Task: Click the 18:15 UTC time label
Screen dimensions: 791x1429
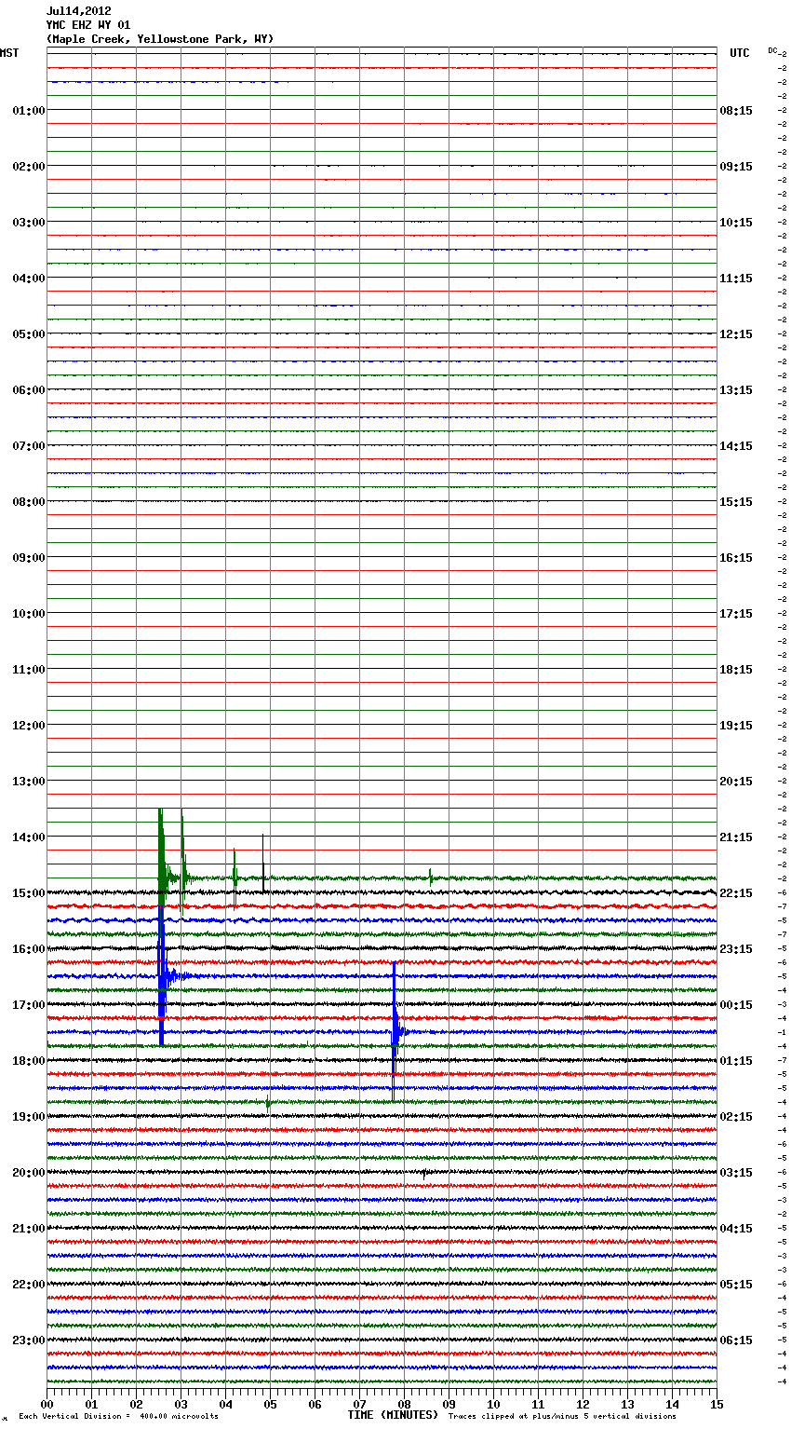Action: point(736,670)
